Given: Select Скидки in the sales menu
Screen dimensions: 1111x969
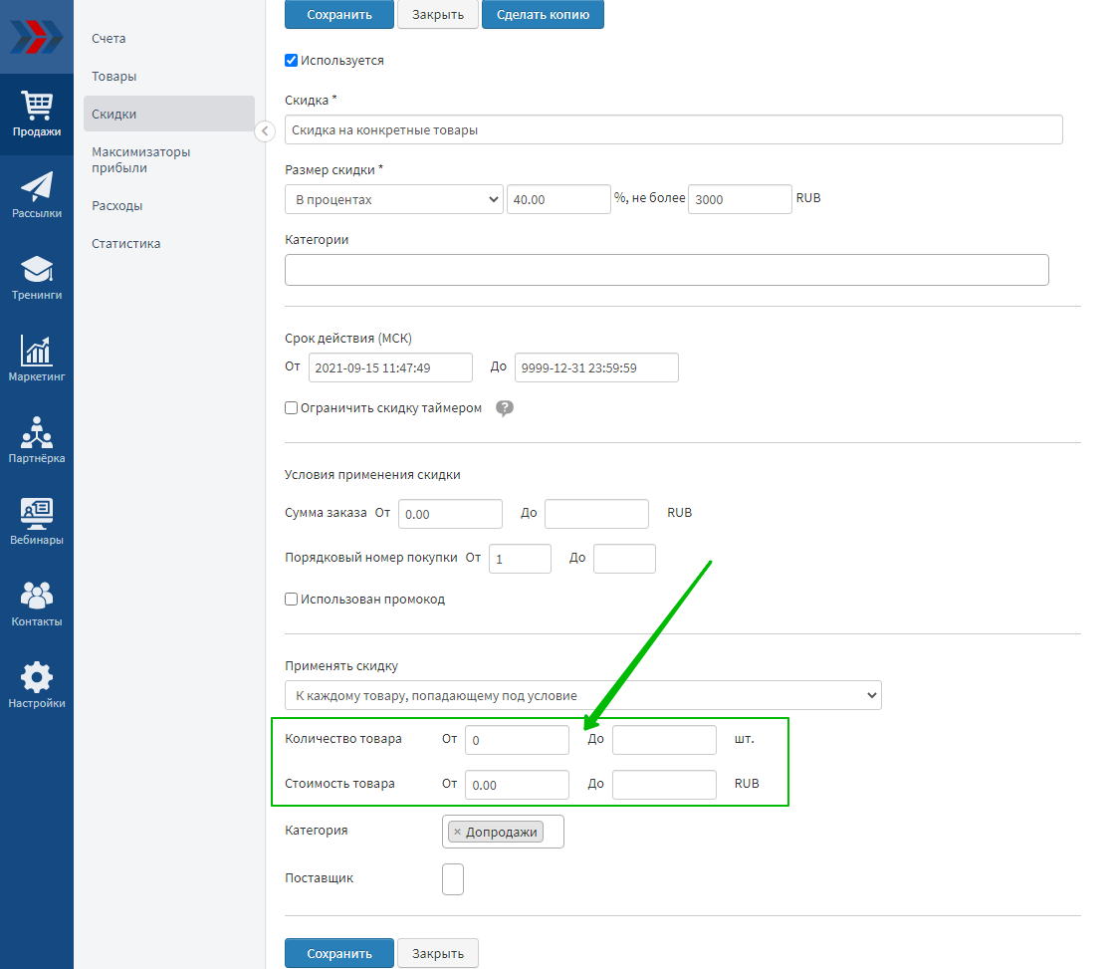Looking at the screenshot, I should (x=168, y=114).
